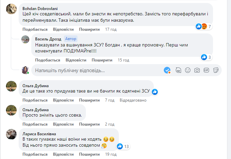This screenshot has height=159, width=231.
Task: Share Лариса Василівна's comment via Поширити
Action: pos(90,155)
